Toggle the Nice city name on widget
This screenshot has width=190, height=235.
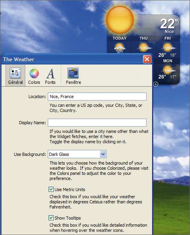(x=169, y=31)
